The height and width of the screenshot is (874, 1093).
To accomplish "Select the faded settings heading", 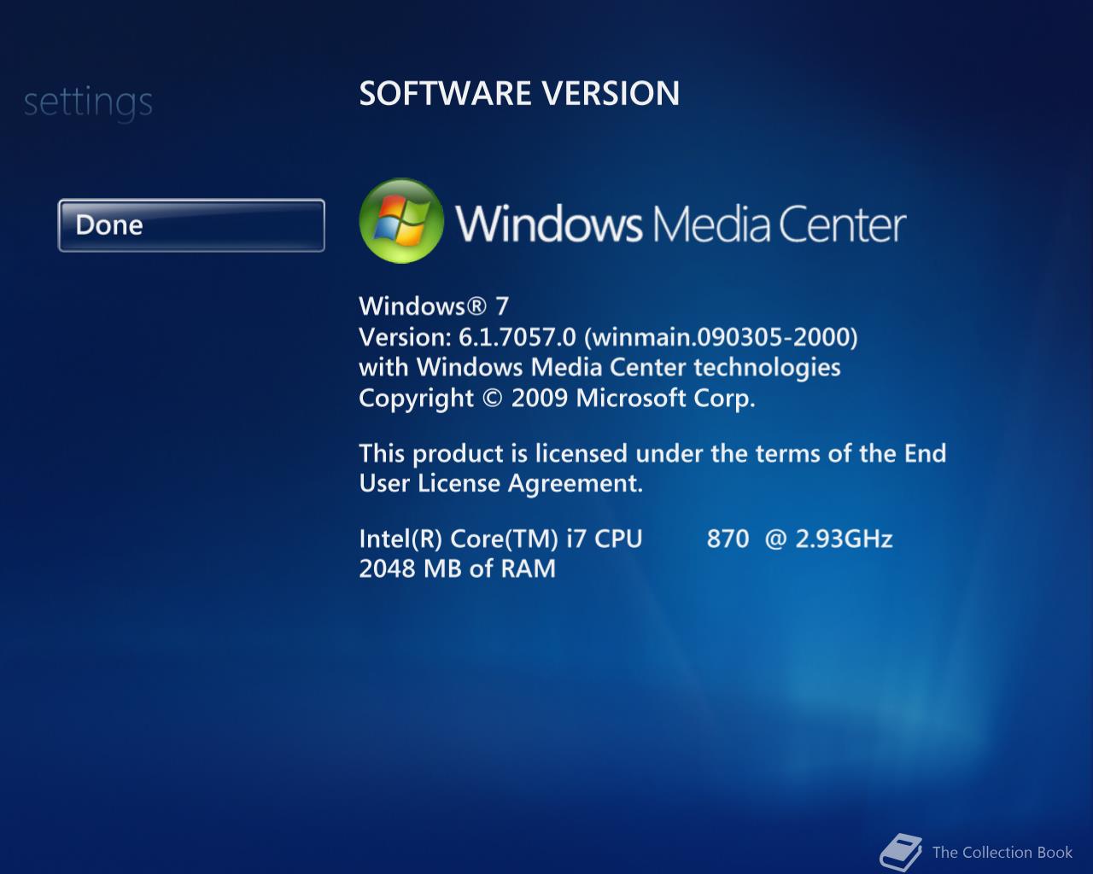I will (x=88, y=102).
